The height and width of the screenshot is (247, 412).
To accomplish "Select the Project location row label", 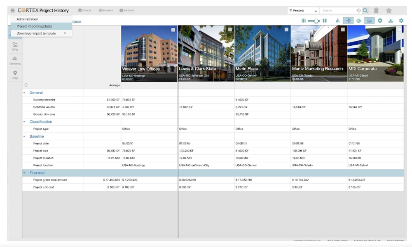I will 43,165.
